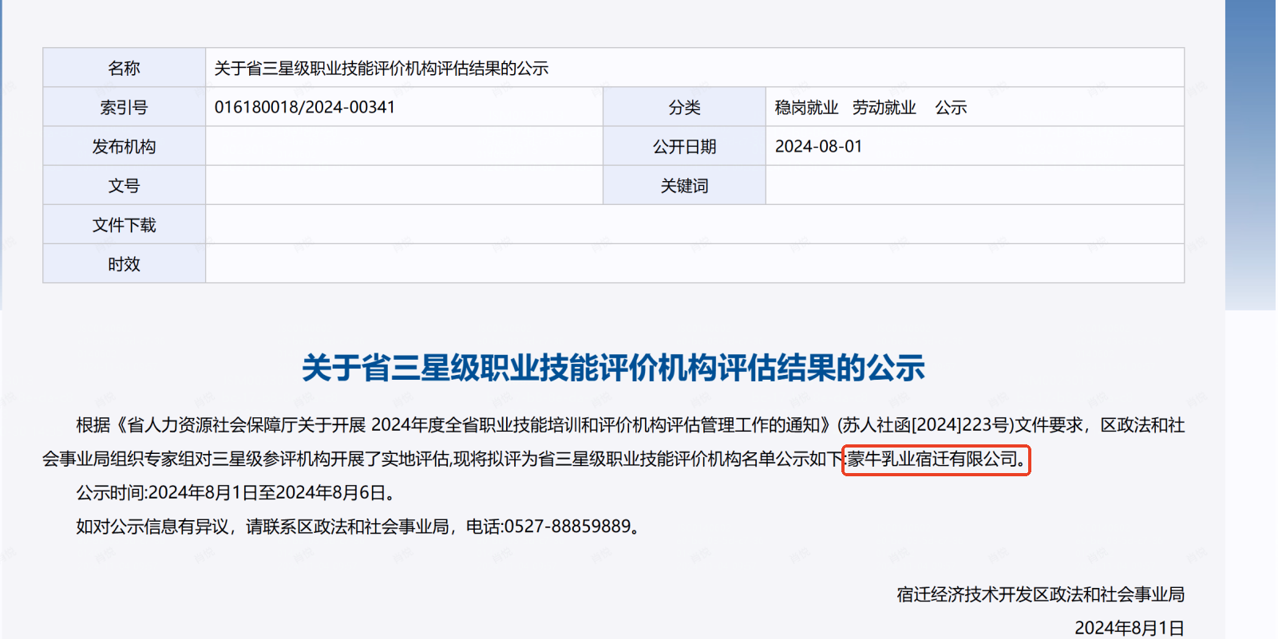Click the 时效 label cell
Screen dimensions: 1278x639
(x=125, y=263)
